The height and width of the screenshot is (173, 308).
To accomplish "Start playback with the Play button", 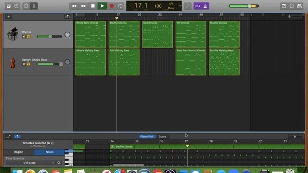I will tap(103, 6).
